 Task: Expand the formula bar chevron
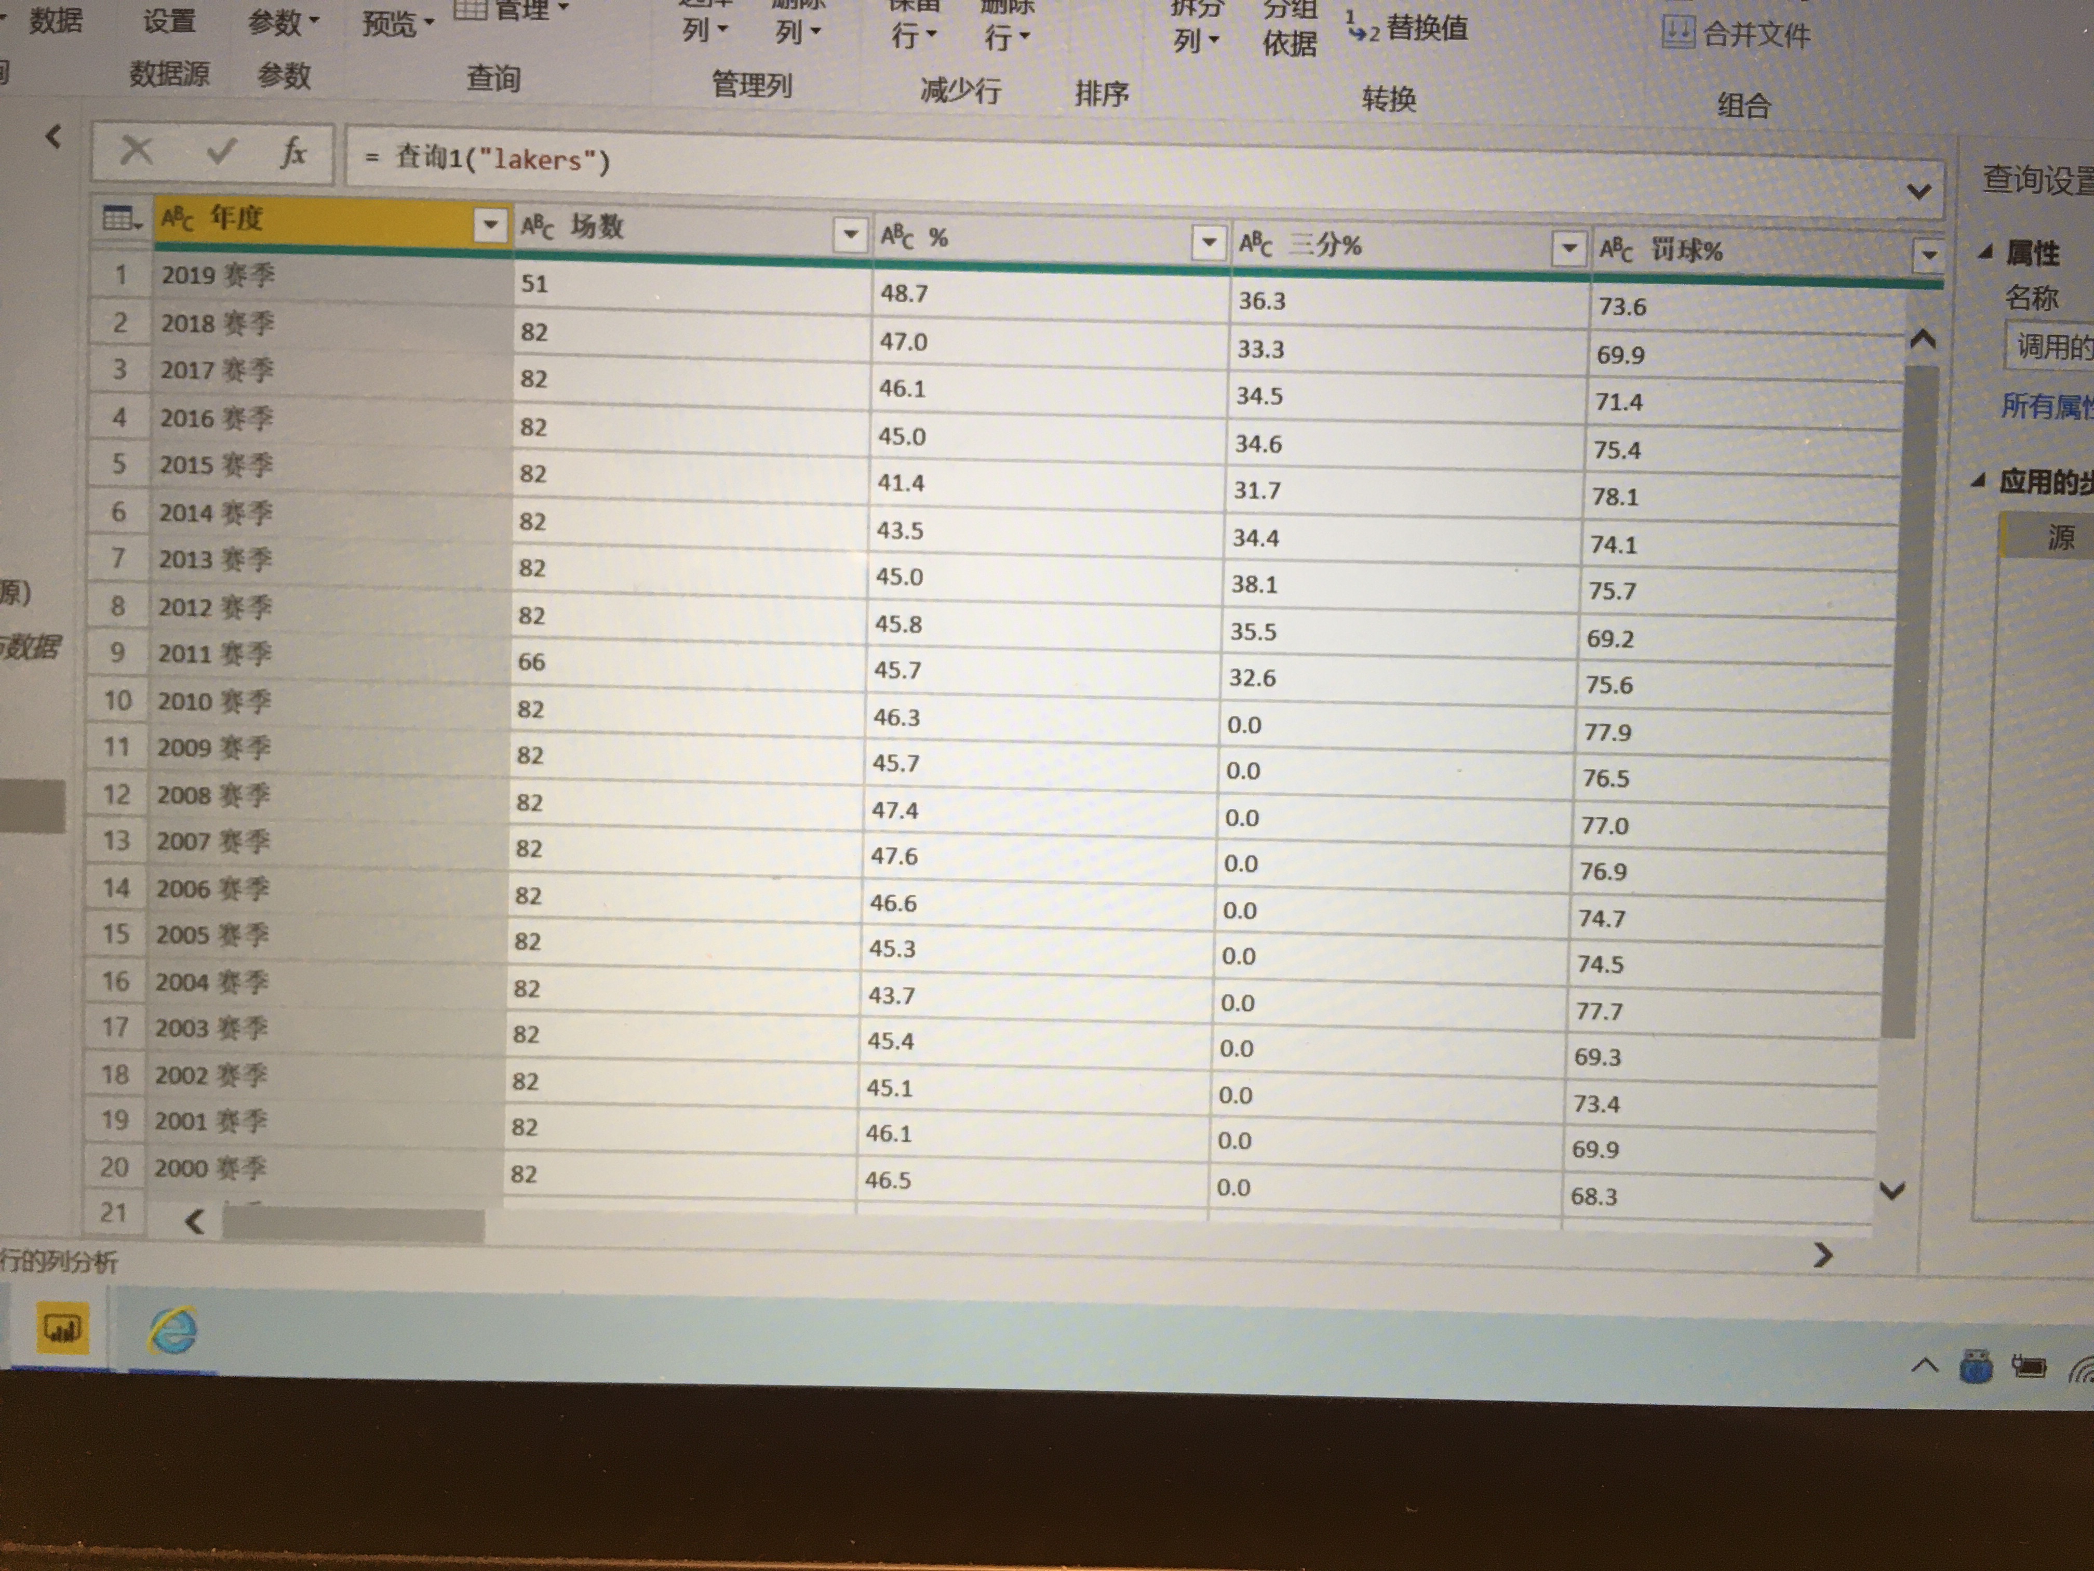coord(1918,191)
